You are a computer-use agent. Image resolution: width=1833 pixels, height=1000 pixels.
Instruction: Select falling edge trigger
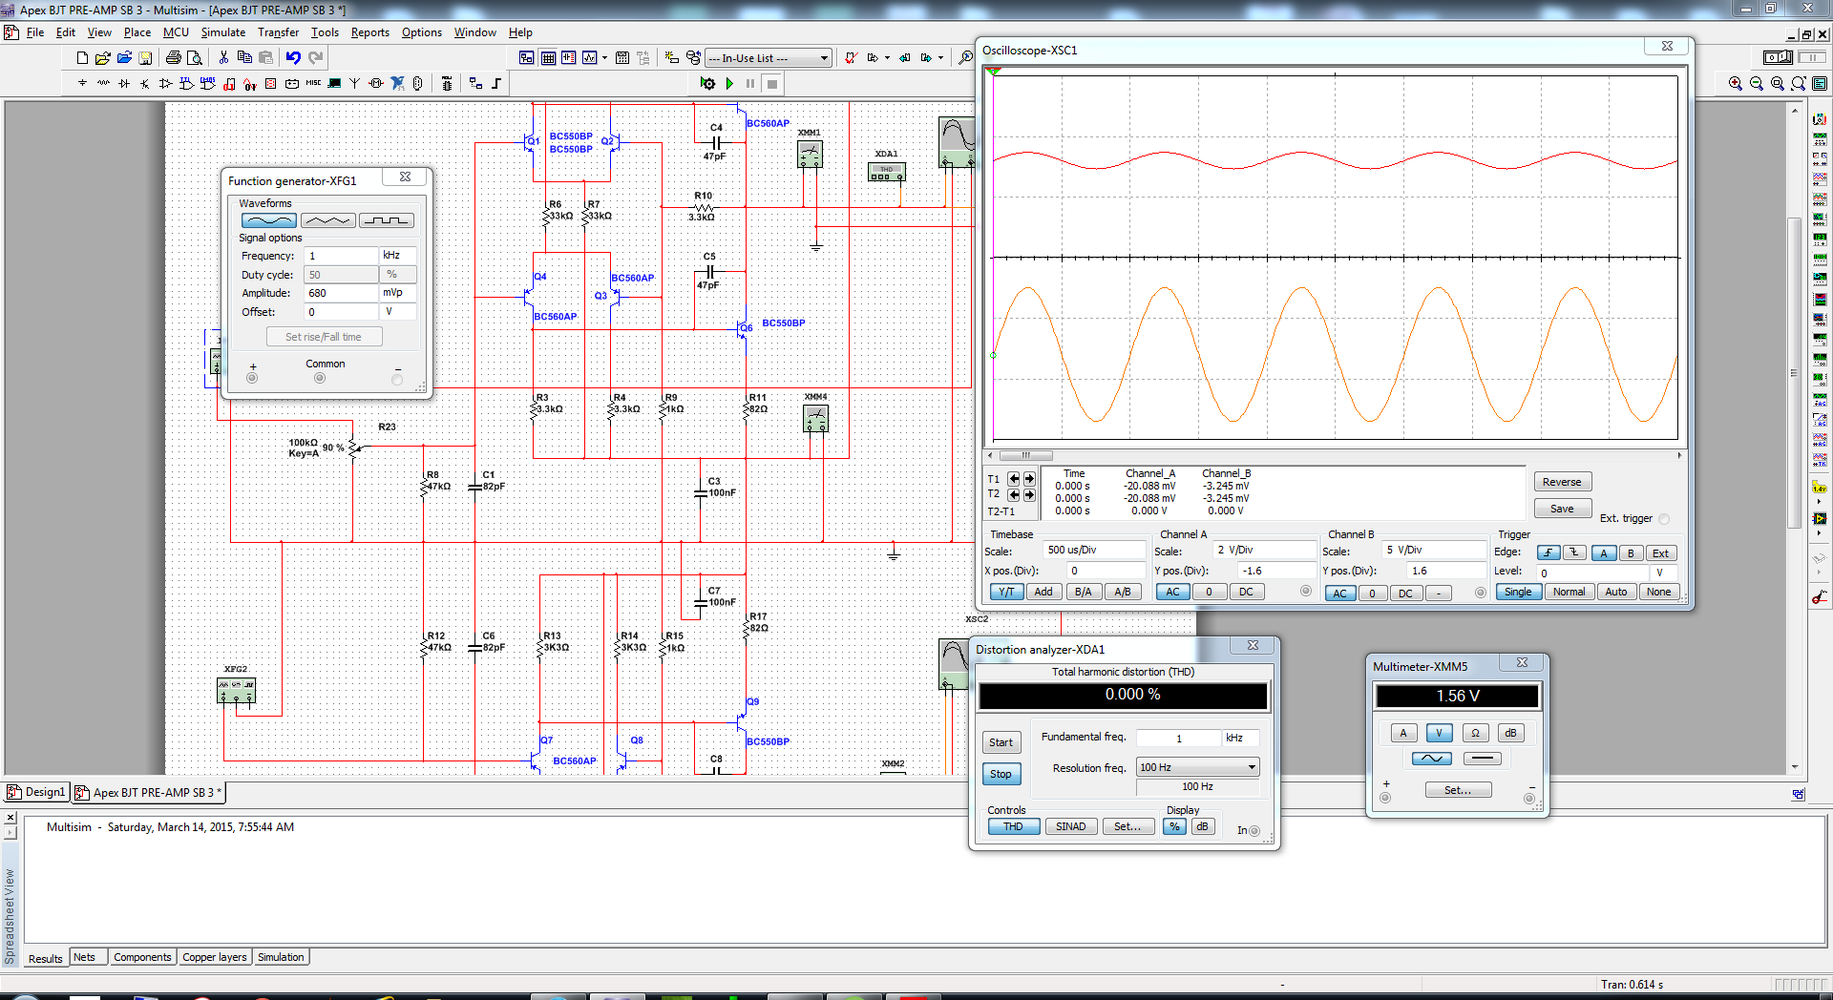pyautogui.click(x=1574, y=553)
